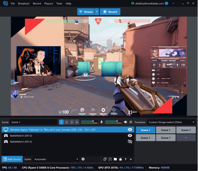Image resolution: width=198 pixels, height=171 pixels.
Task: Switch to the highlighted blue Scene 1 button
Action: pyautogui.click(x=146, y=130)
